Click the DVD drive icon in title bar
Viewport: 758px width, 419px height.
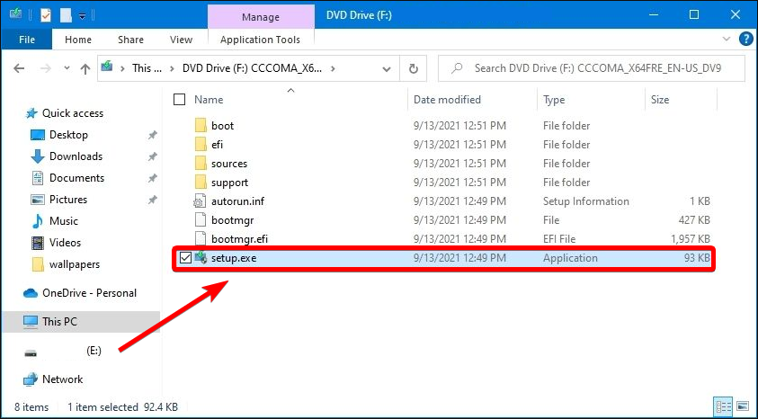[15, 14]
